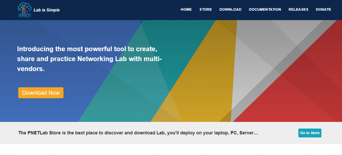Go to the STORE menu item
342x155 pixels.
(205, 10)
